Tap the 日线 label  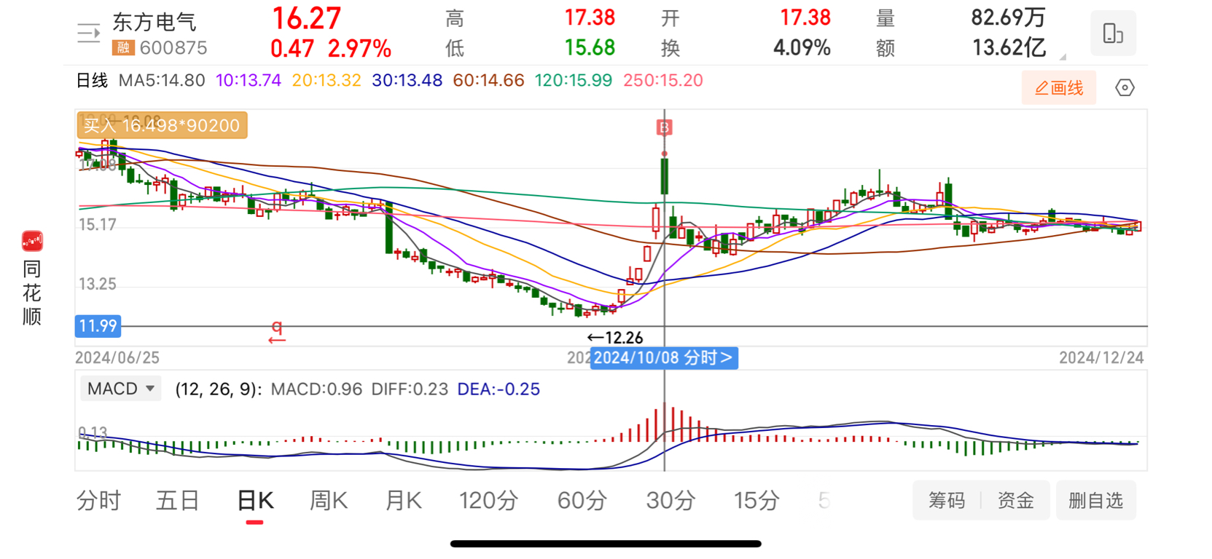click(92, 81)
